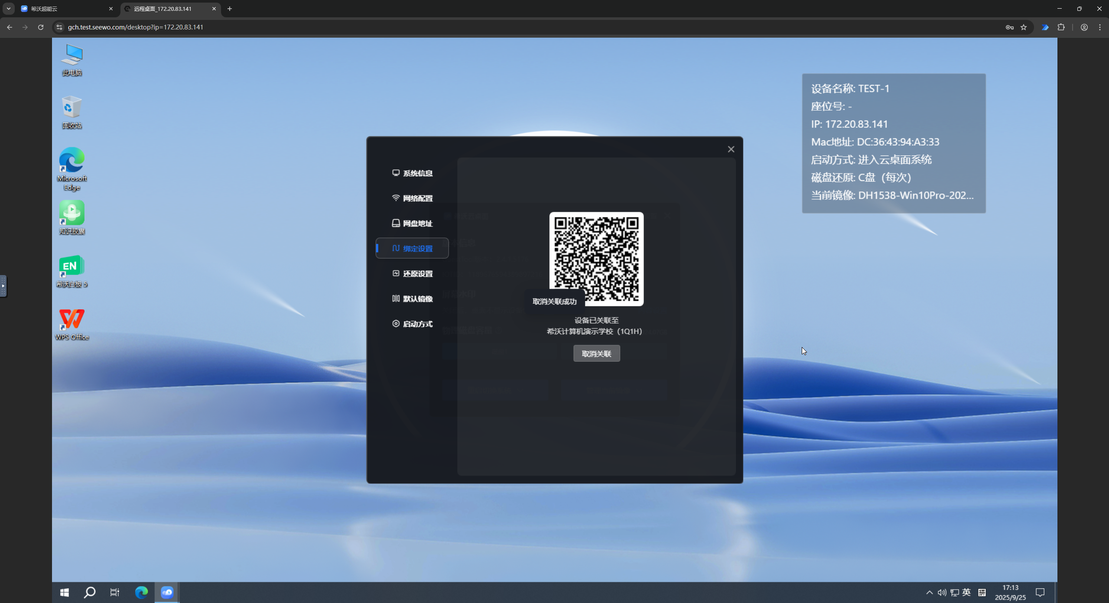1109x603 pixels.
Task: Expand the left edge side panel handle
Action: point(3,286)
